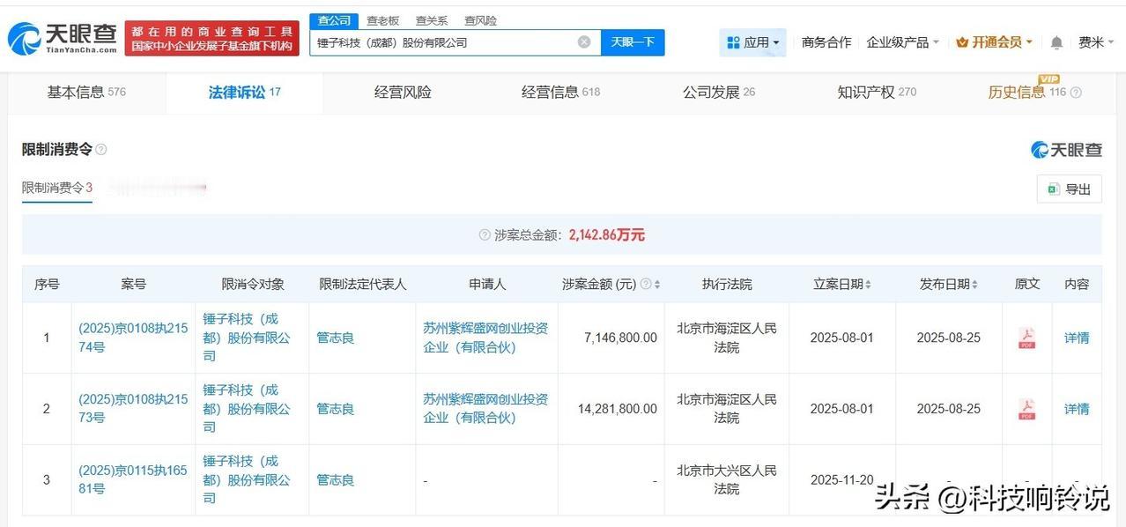
Task: Click the apps grid icon beside 应用
Action: [x=734, y=41]
